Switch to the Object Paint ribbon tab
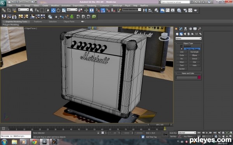The height and width of the screenshot is (145, 233). click(69, 22)
